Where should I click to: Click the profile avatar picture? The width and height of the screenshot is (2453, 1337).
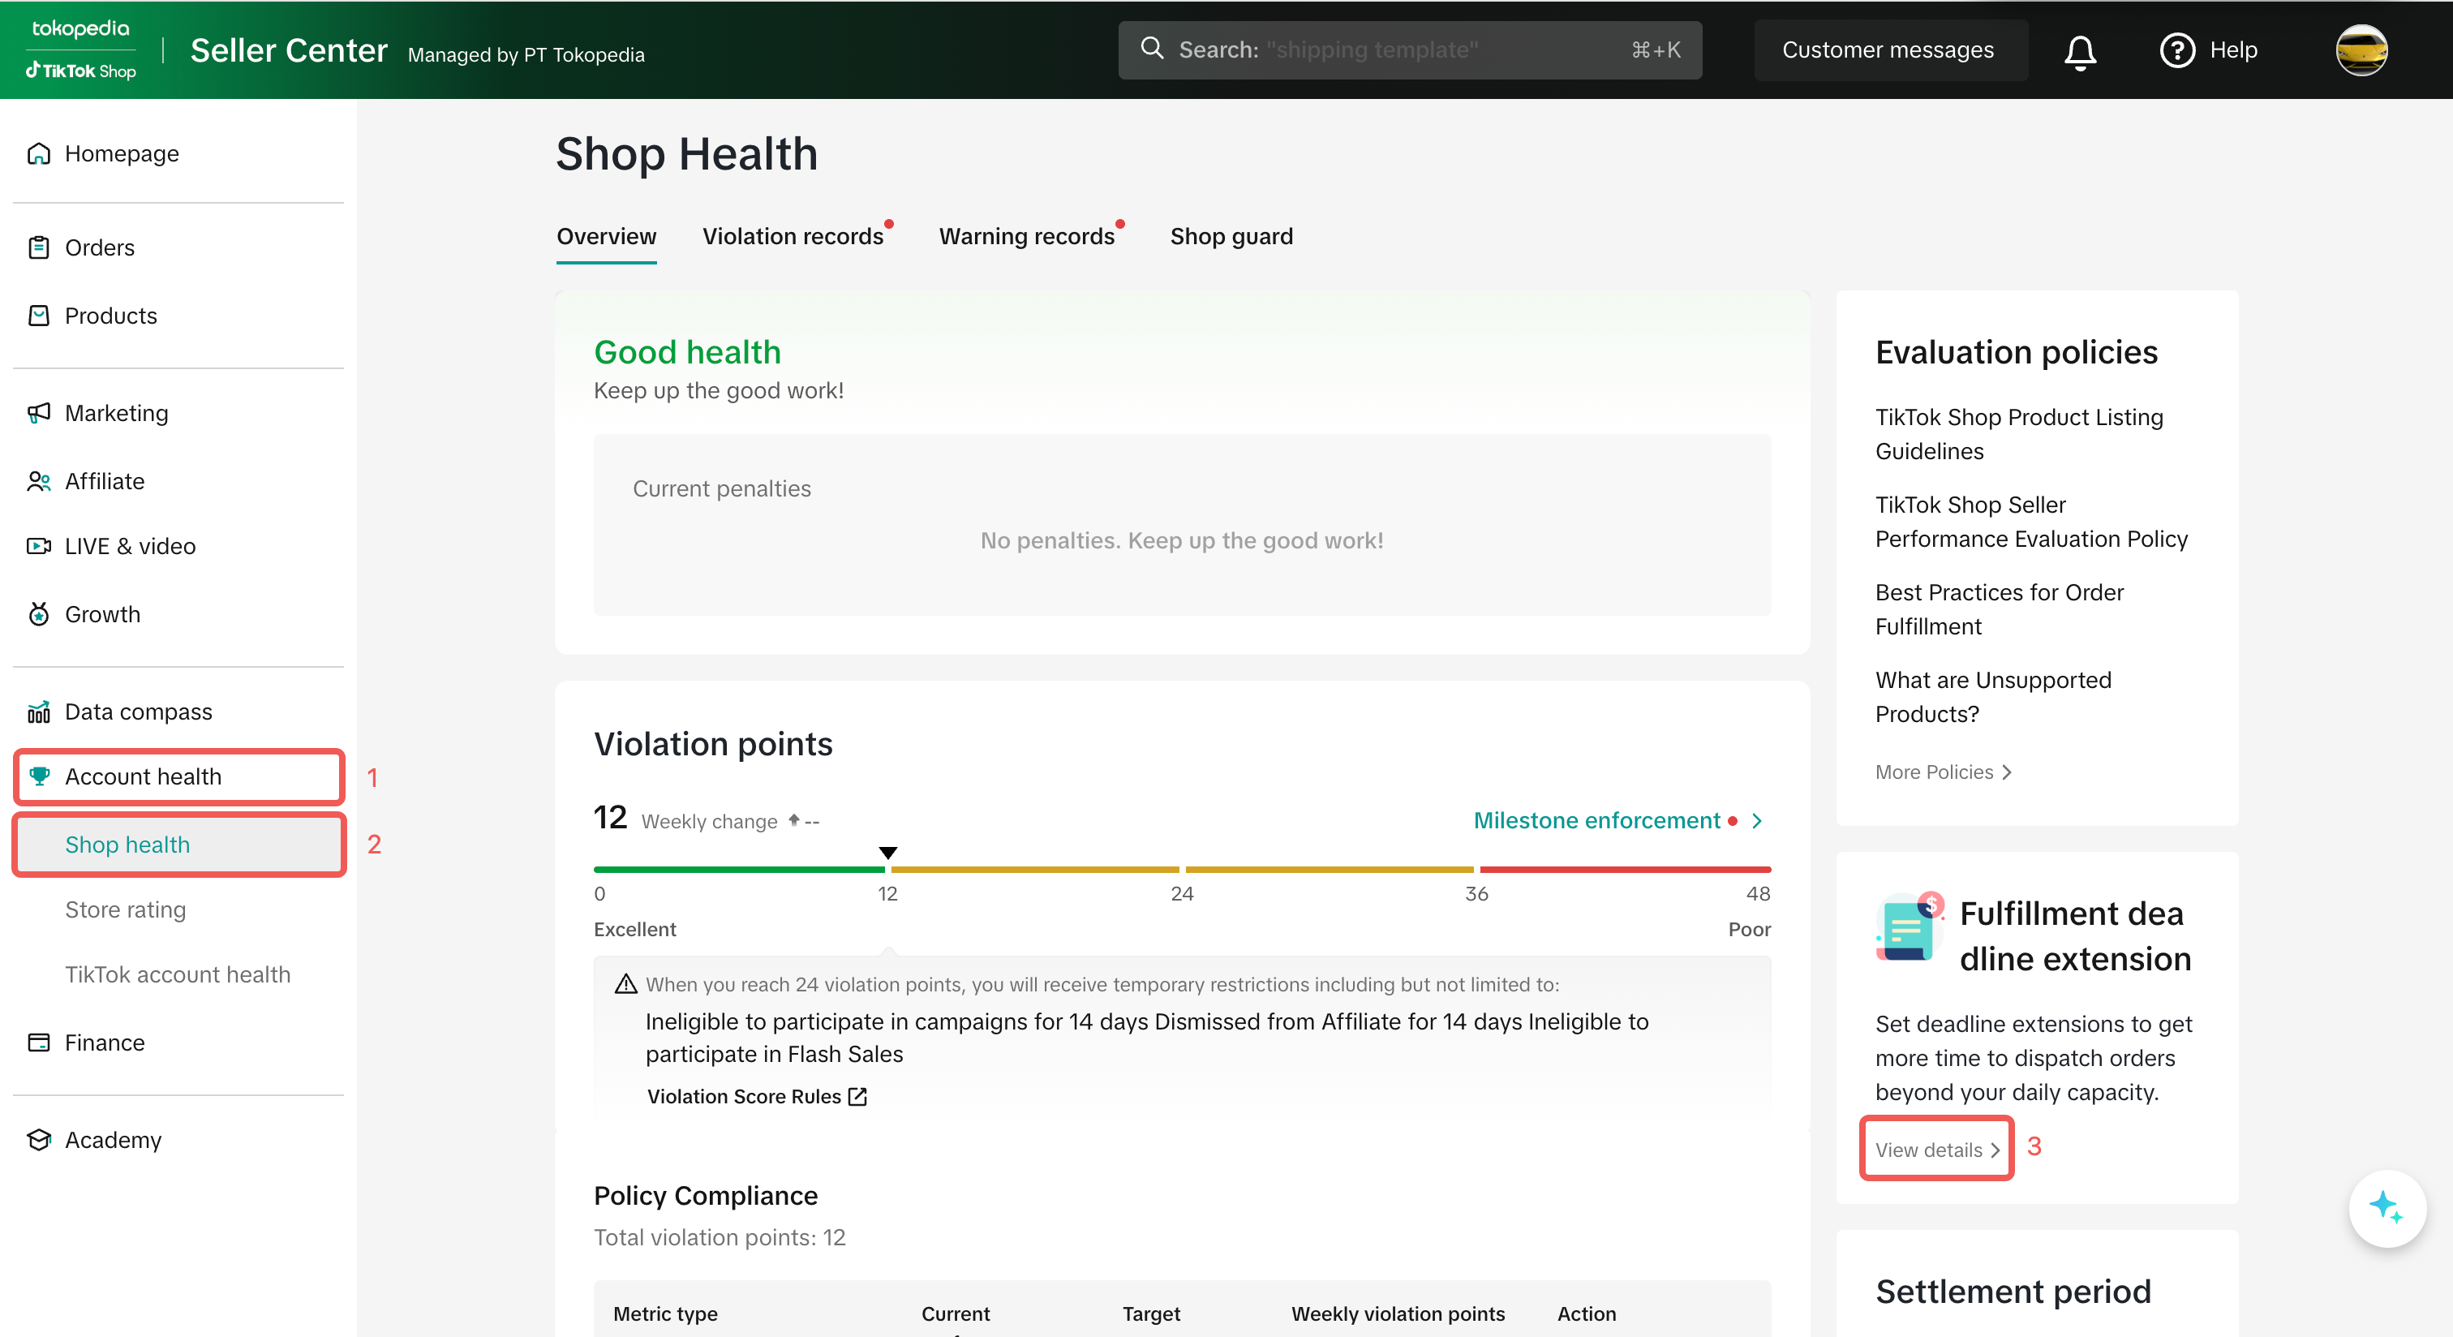(2361, 50)
